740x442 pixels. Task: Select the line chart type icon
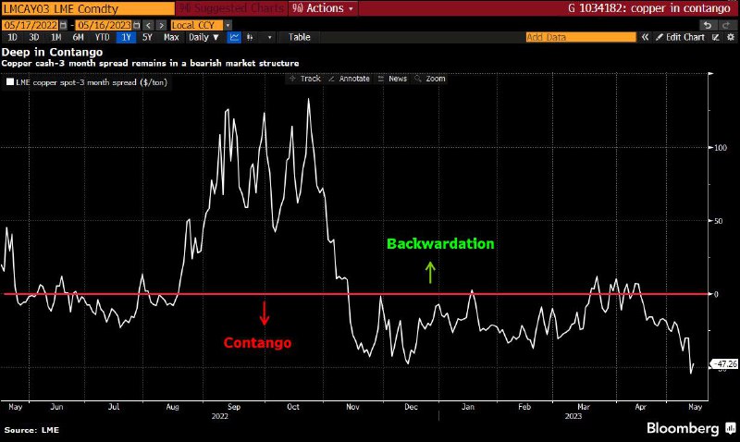click(234, 37)
